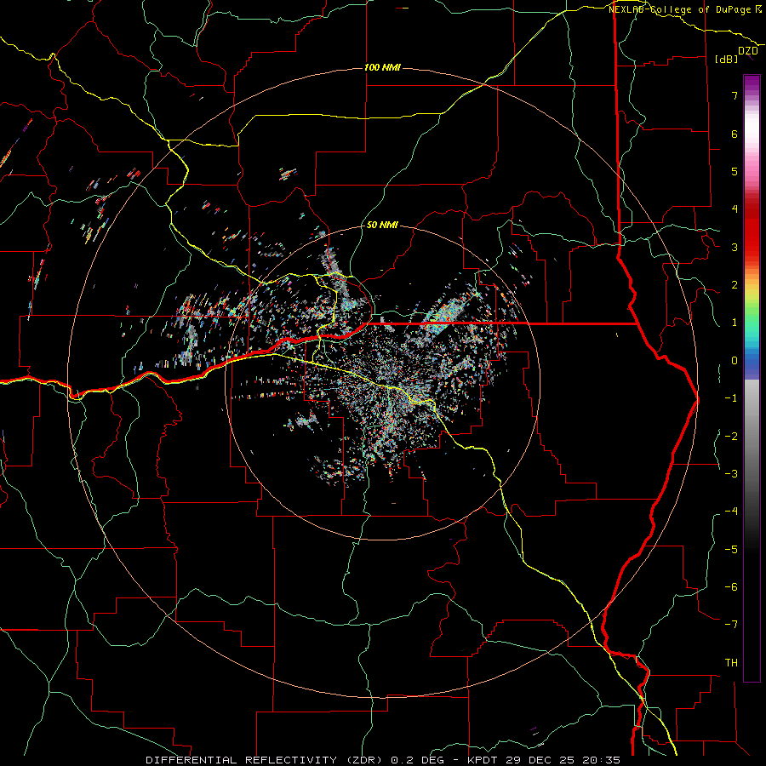Click the -5 dB value on color scale
The width and height of the screenshot is (766, 766).
point(731,550)
